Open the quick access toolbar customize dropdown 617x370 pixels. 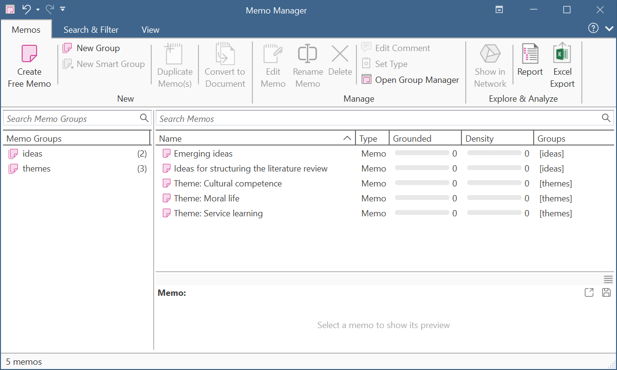[63, 9]
